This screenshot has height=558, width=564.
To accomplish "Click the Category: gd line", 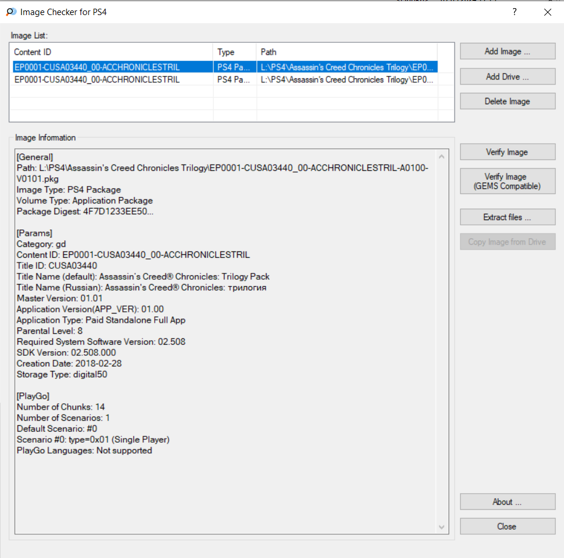I will [41, 244].
